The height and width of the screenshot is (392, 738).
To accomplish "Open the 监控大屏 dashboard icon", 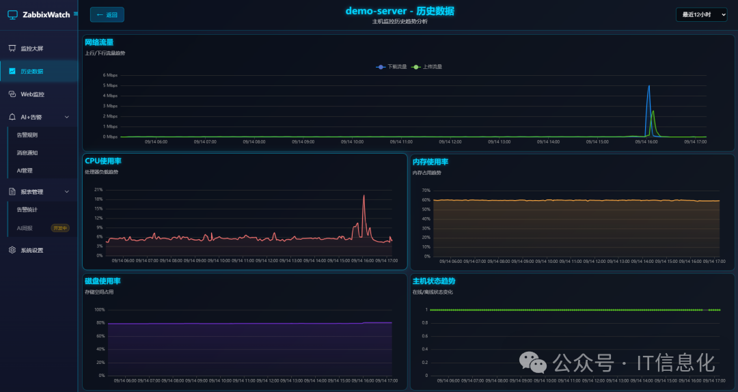I will pyautogui.click(x=12, y=48).
